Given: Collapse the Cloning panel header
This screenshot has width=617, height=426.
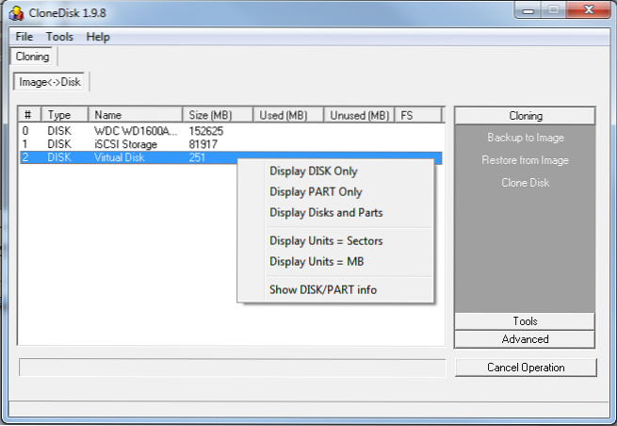Looking at the screenshot, I should [x=525, y=116].
